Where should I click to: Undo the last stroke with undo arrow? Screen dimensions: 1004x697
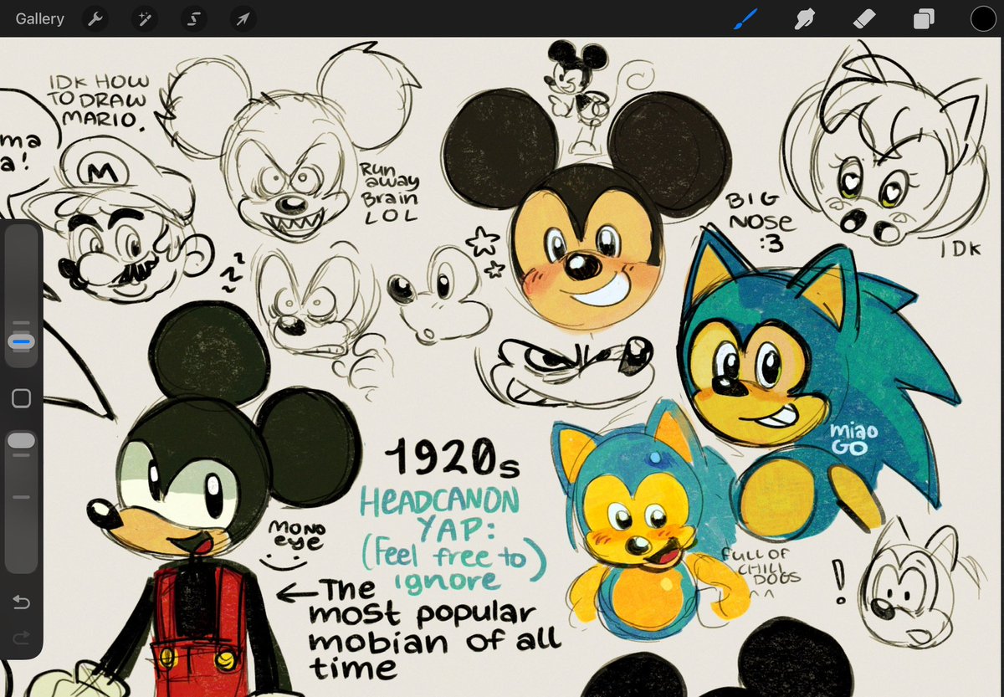[x=22, y=602]
